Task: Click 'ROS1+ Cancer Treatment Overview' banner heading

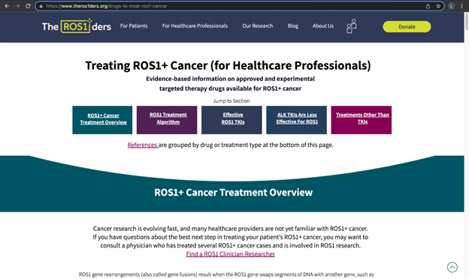Action: (x=233, y=193)
